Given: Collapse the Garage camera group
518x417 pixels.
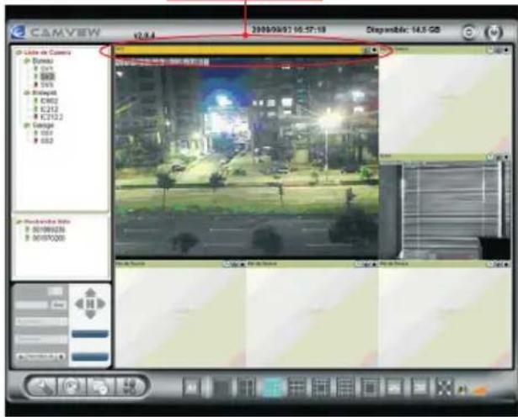Looking at the screenshot, I should [27, 125].
